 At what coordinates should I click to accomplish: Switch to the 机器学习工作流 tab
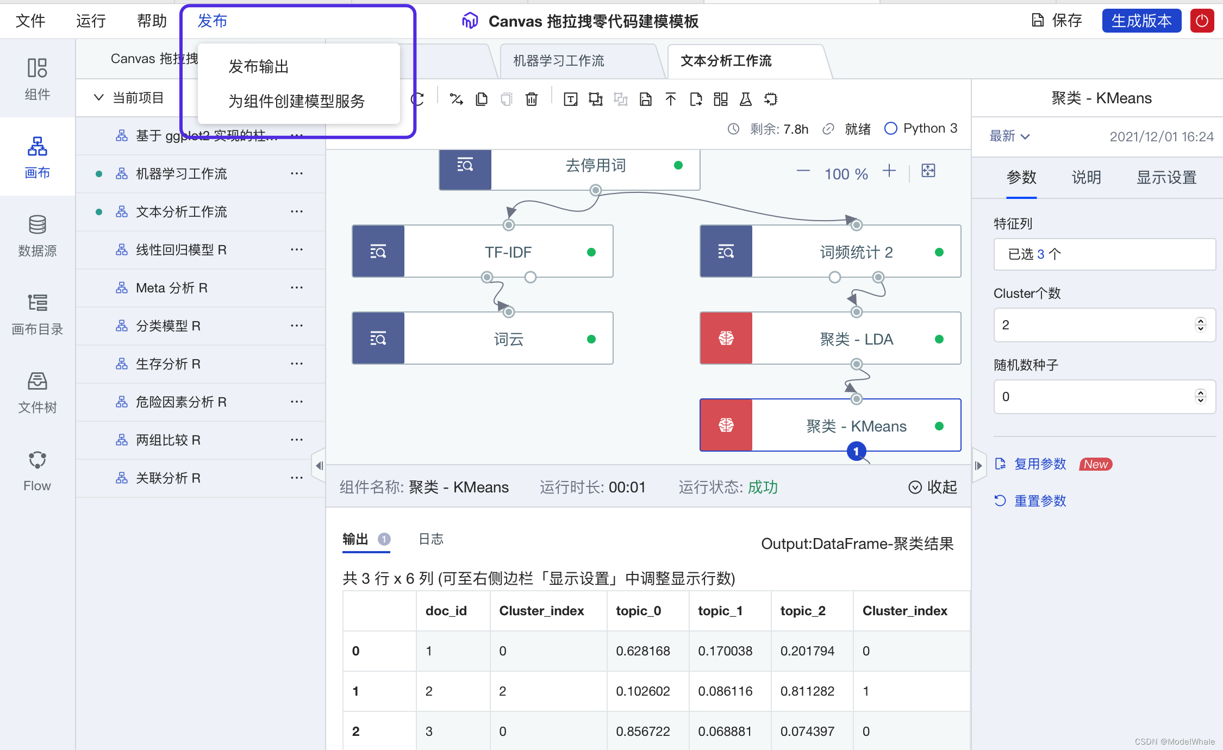[x=559, y=60]
